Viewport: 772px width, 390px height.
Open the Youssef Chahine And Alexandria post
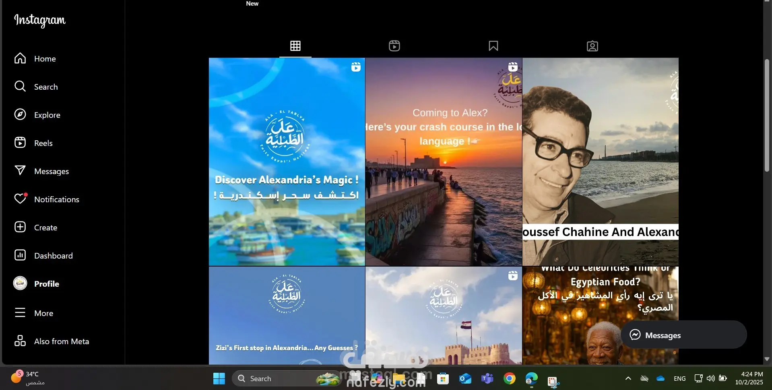(x=601, y=162)
